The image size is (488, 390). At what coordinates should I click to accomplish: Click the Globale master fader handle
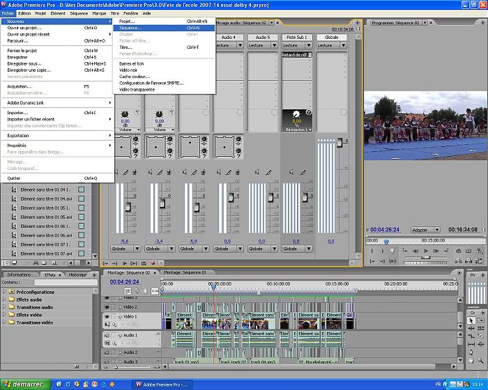[340, 143]
